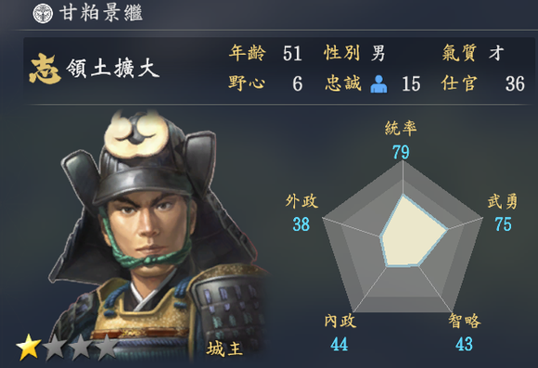Click the 城主 rank label
The image size is (538, 368).
[x=224, y=349]
